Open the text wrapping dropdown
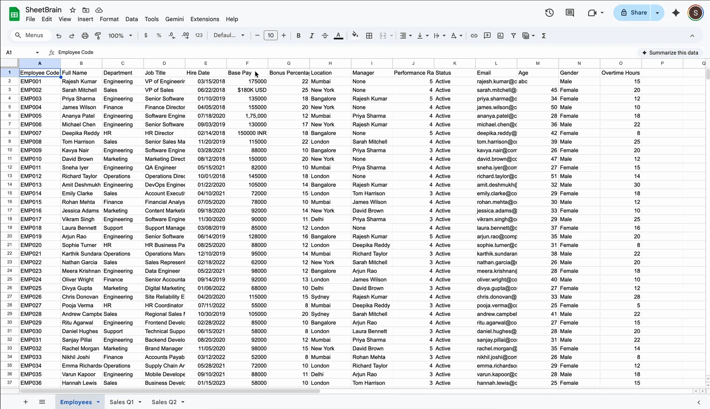Image resolution: width=710 pixels, height=409 pixels. (x=439, y=35)
